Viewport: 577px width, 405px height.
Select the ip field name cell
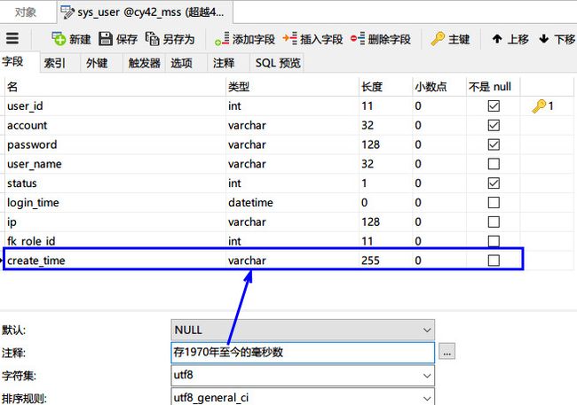[115, 222]
